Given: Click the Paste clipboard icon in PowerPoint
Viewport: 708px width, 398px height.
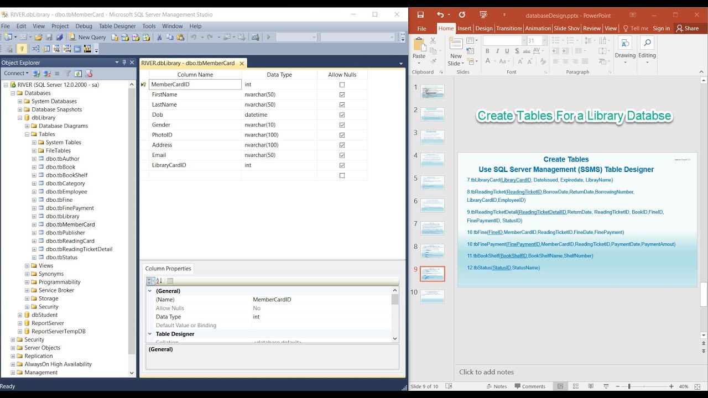Looking at the screenshot, I should pyautogui.click(x=419, y=44).
